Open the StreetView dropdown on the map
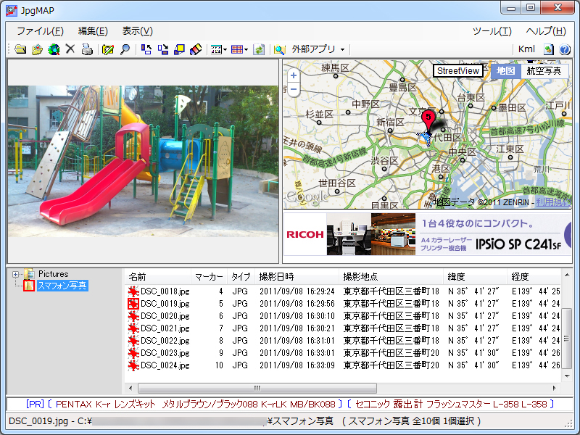 [457, 71]
